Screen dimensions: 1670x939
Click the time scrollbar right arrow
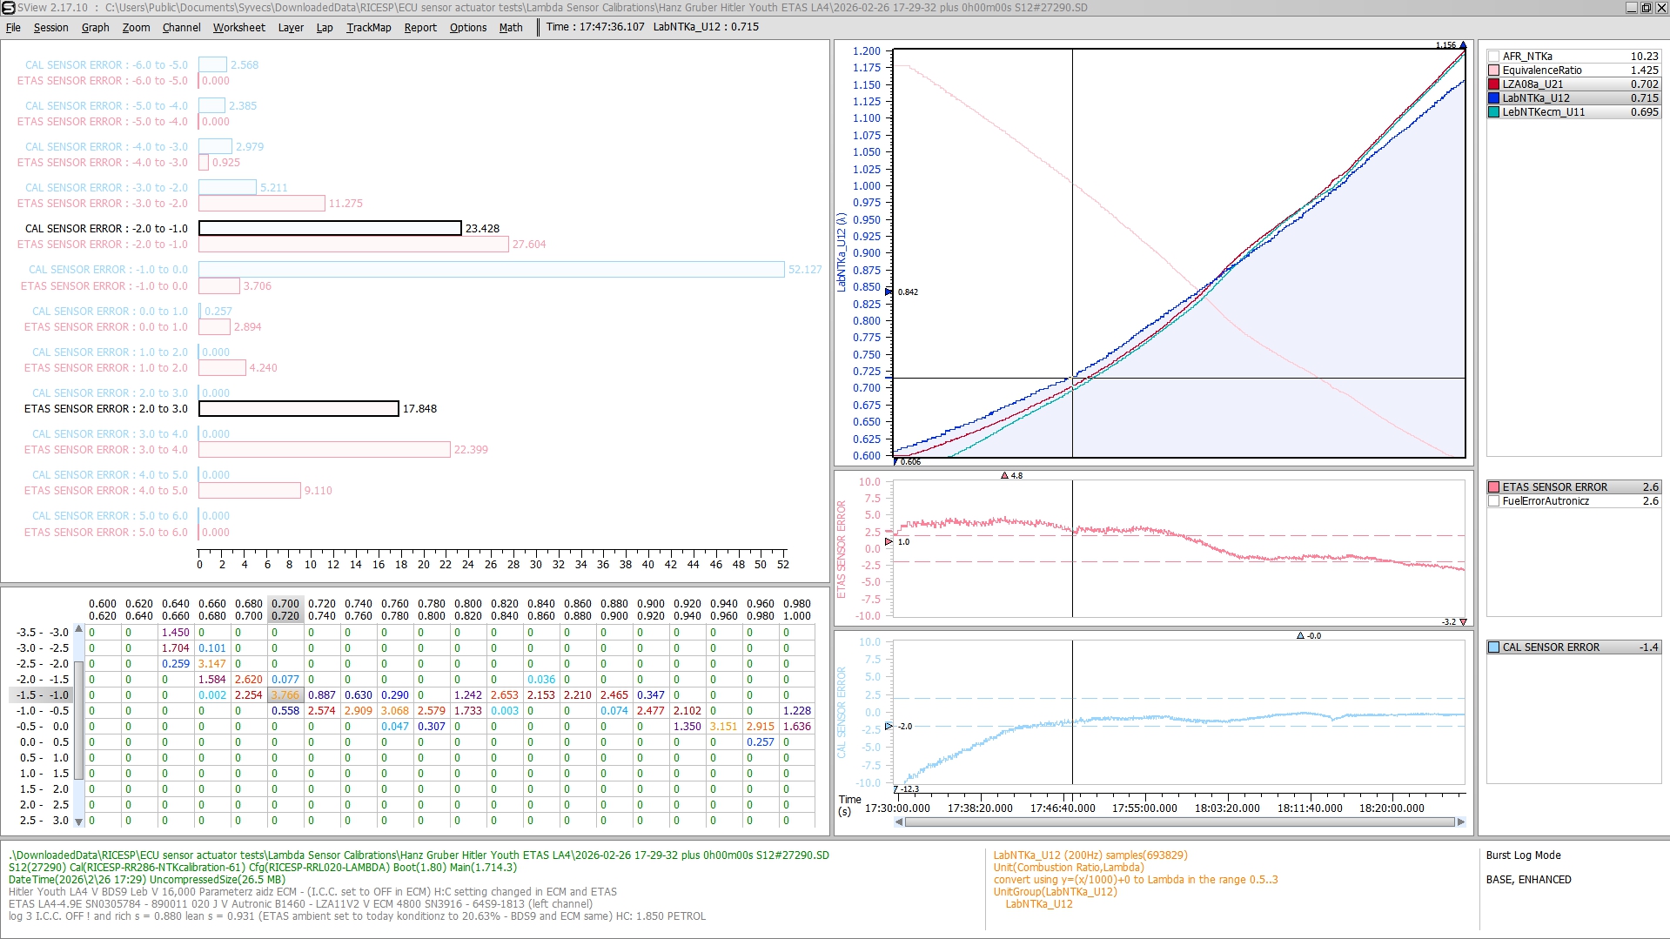pyautogui.click(x=1460, y=822)
